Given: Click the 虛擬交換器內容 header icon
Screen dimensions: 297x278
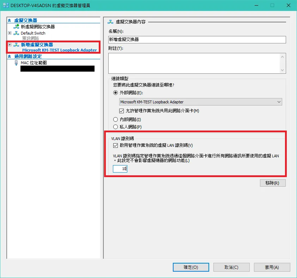Looking at the screenshot, I should (x=110, y=22).
